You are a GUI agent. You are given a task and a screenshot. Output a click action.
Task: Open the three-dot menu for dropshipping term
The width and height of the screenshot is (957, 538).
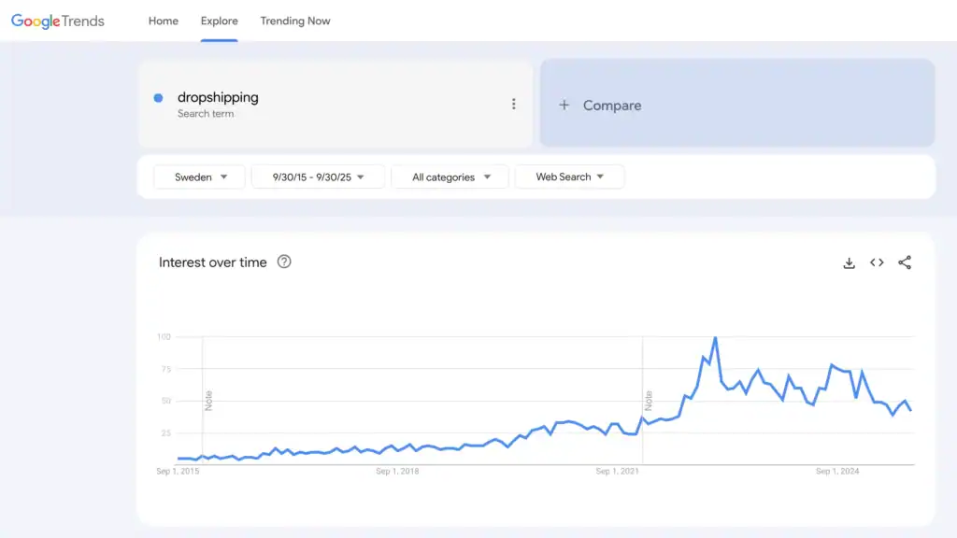pyautogui.click(x=513, y=104)
